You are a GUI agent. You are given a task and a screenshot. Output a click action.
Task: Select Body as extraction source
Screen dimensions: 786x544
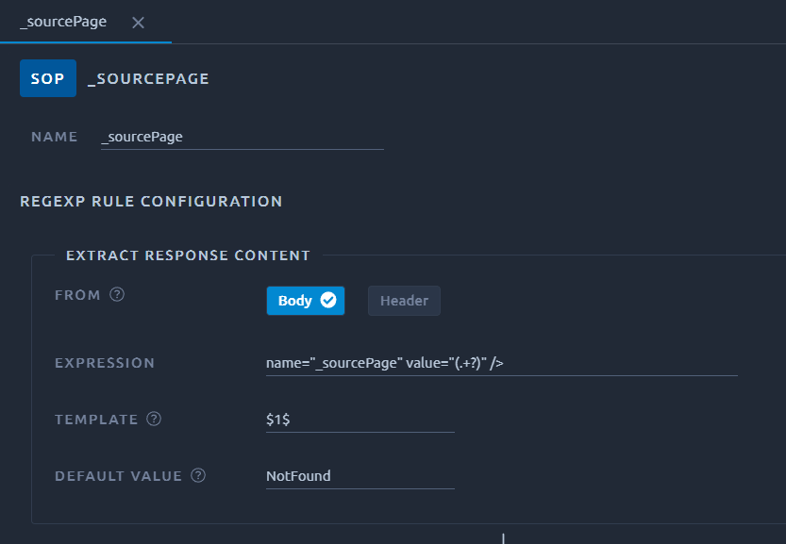(306, 301)
